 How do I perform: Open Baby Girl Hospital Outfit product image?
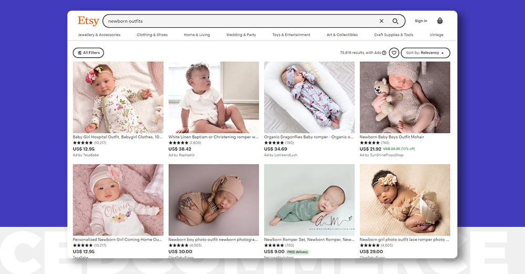[x=118, y=97]
